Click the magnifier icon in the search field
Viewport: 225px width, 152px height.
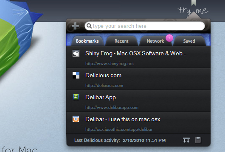(89, 26)
